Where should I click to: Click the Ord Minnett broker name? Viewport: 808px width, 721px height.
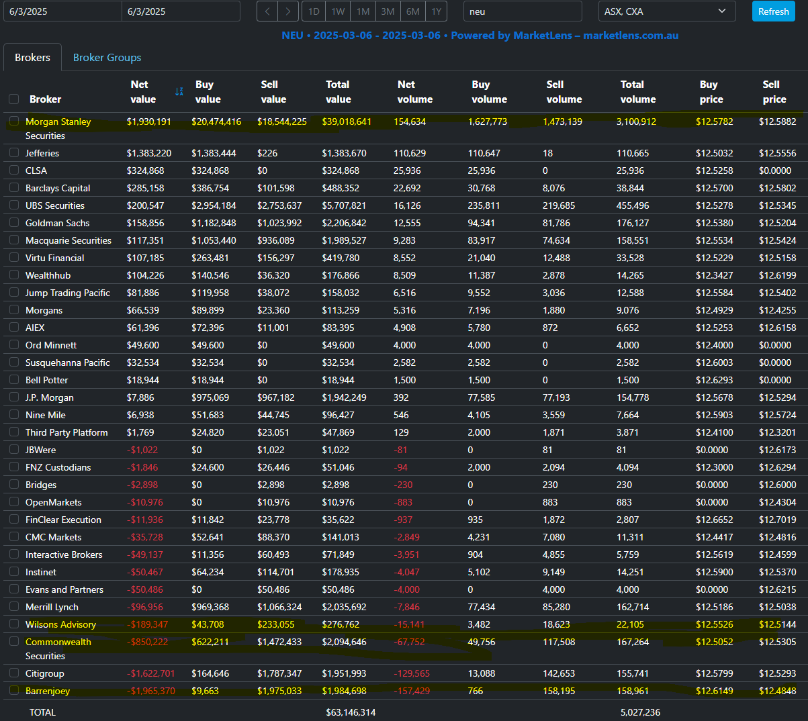tap(51, 345)
